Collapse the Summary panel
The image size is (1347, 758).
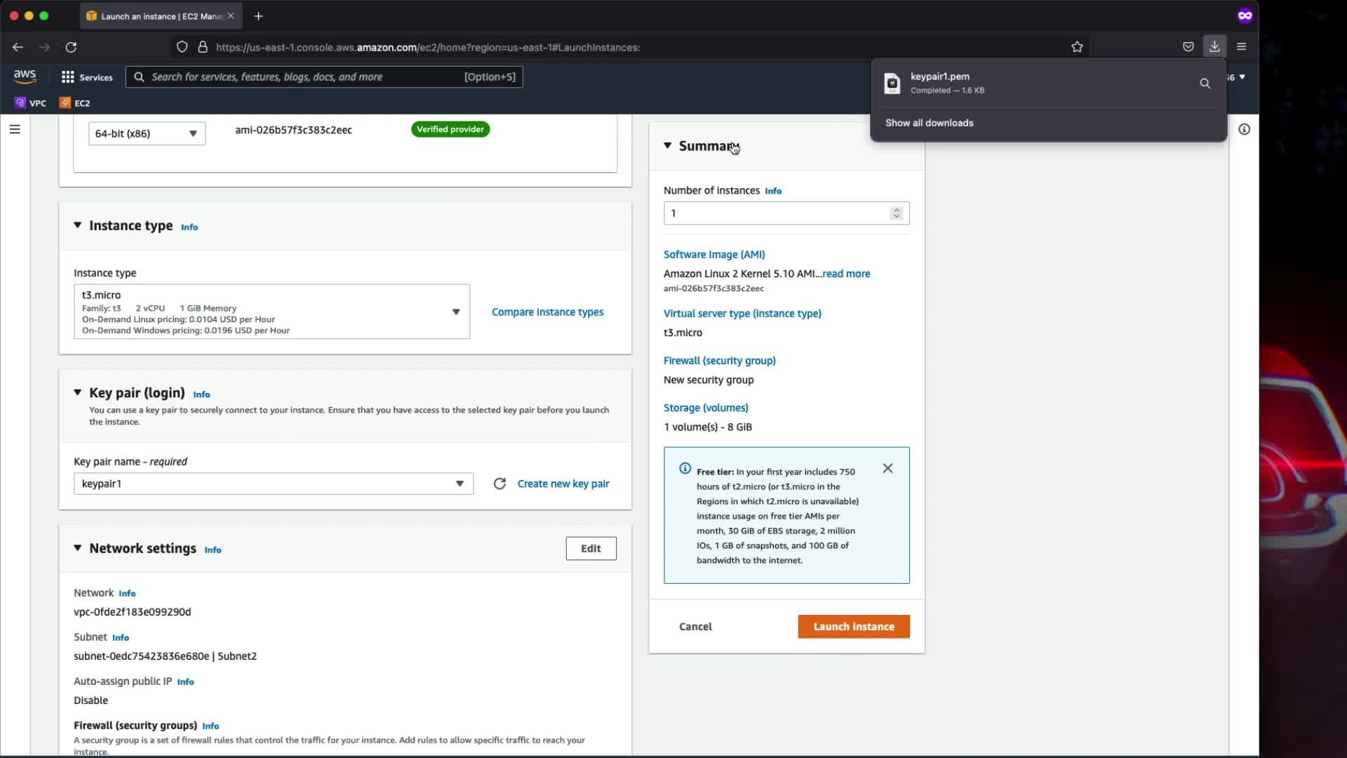click(667, 146)
